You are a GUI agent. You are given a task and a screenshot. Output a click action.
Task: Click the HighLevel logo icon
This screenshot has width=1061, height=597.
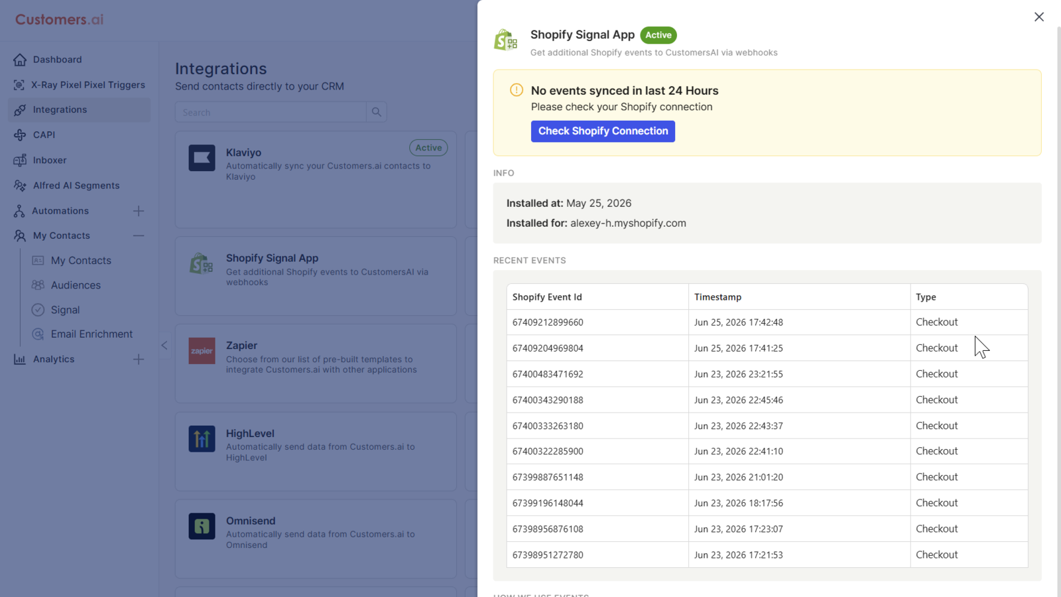coord(202,439)
